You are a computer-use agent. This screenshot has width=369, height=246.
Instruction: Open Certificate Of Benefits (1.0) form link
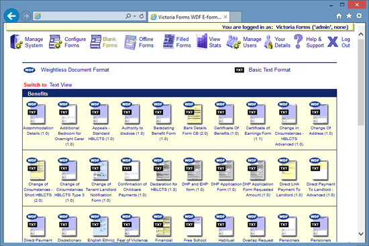pyautogui.click(x=226, y=131)
